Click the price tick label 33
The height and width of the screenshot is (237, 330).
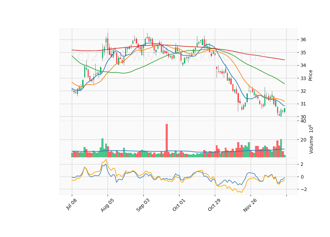[303, 78]
